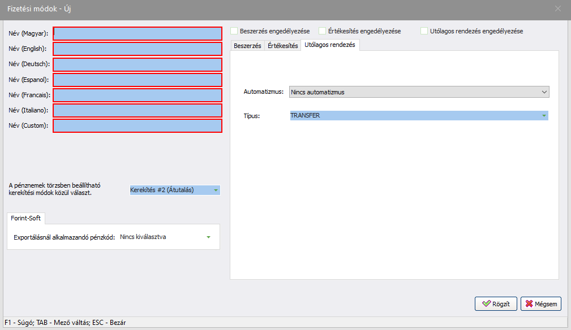Expand Exportálásnál alkalmazandó pénzkód dropdown
The width and height of the screenshot is (571, 330).
tap(208, 237)
